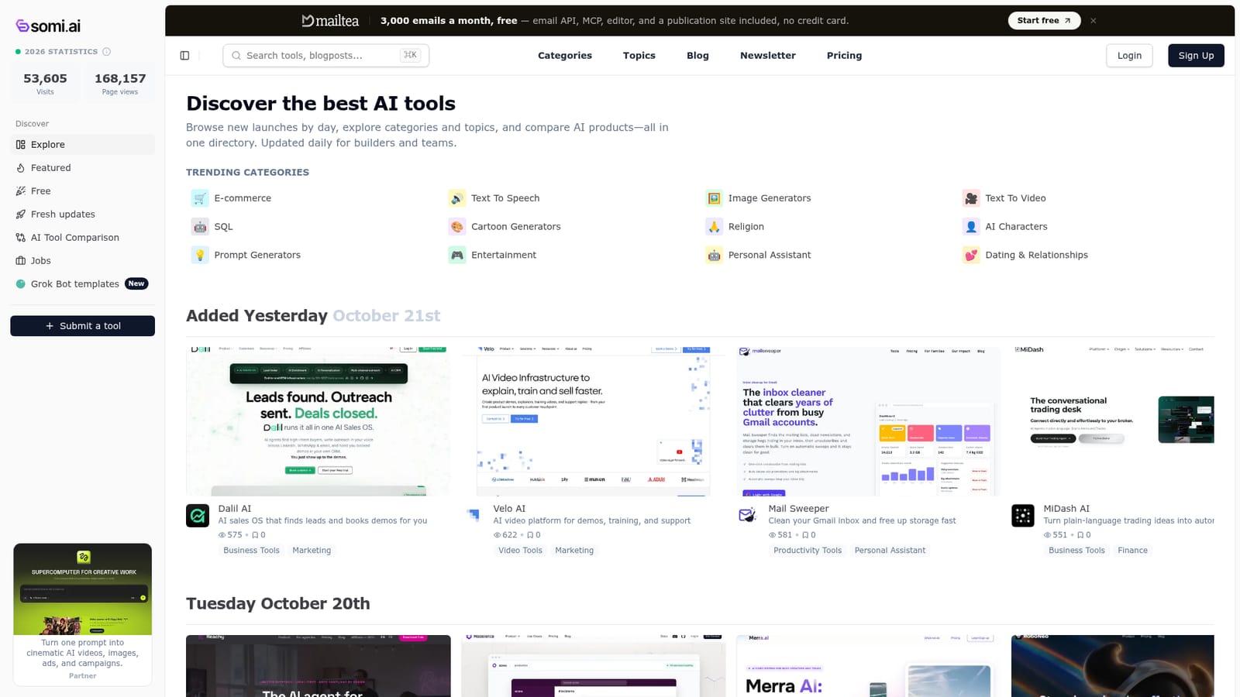
Task: Click the Image Generators picture icon
Action: (x=714, y=198)
